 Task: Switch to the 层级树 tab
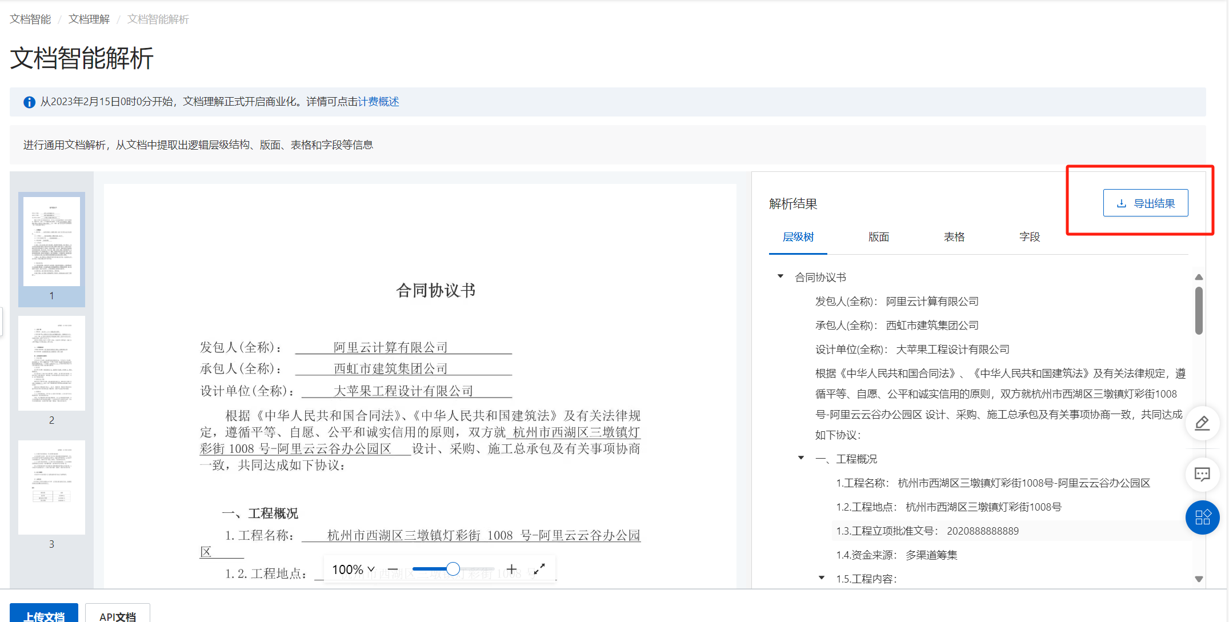[798, 237]
